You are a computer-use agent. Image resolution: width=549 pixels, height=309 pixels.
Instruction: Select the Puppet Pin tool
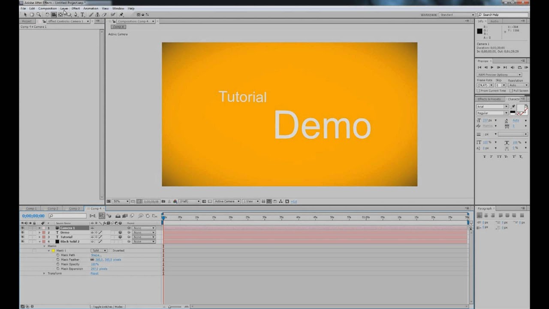[121, 15]
